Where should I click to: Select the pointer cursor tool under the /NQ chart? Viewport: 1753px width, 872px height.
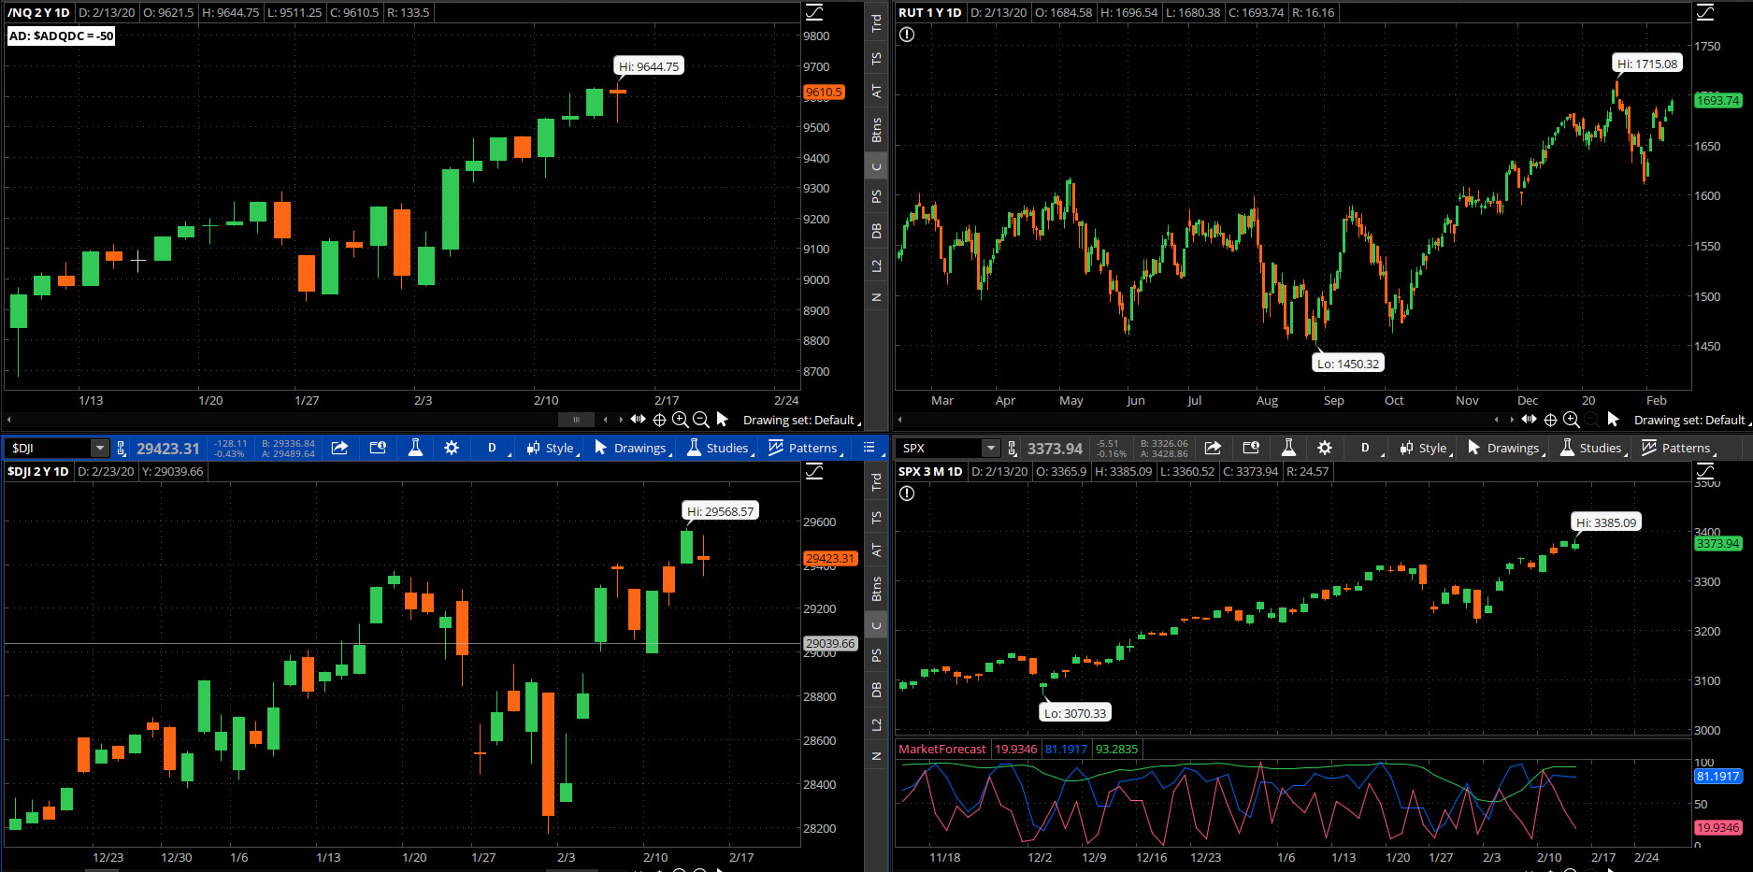(722, 420)
